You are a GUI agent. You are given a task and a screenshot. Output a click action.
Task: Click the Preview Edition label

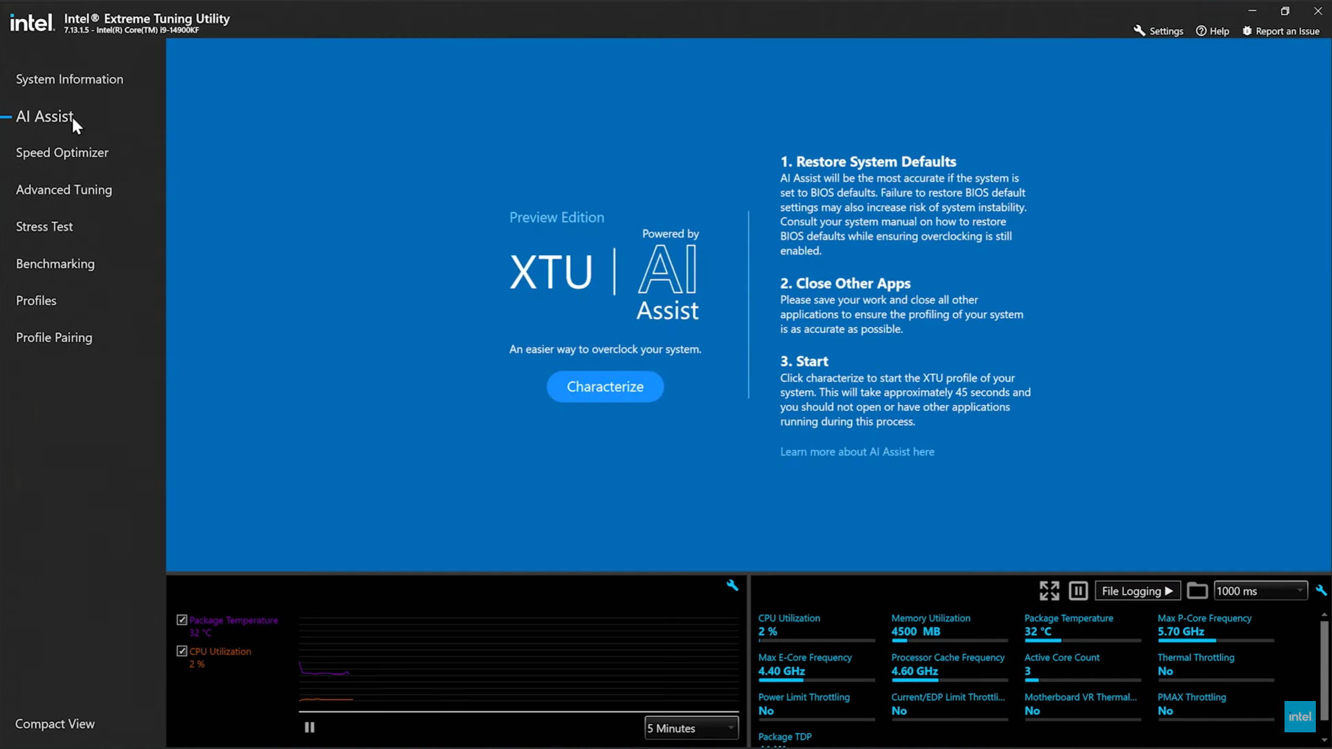click(x=557, y=218)
